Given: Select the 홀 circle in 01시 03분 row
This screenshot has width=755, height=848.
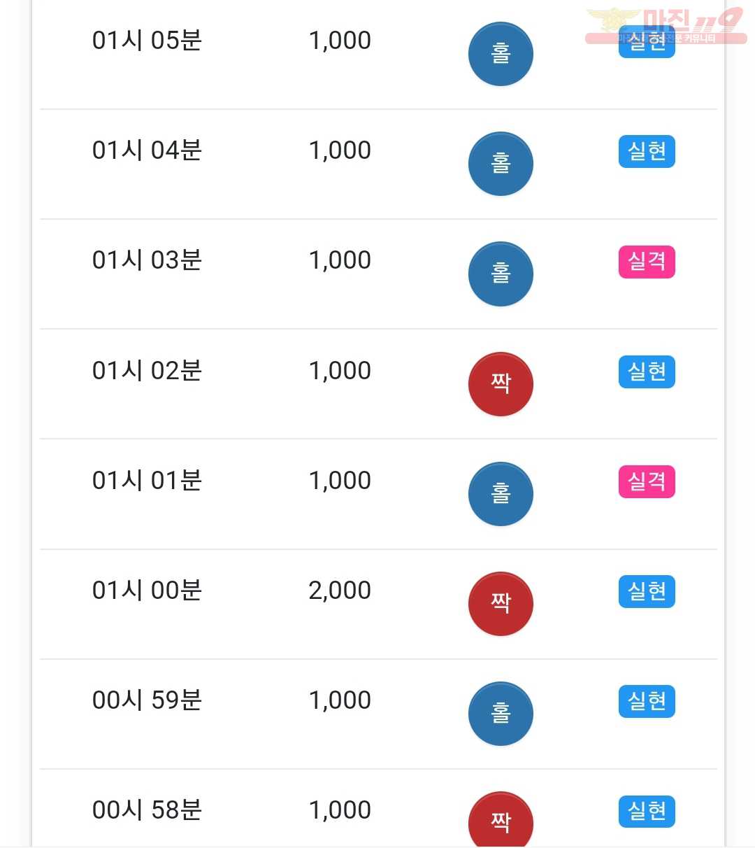Looking at the screenshot, I should coord(501,274).
